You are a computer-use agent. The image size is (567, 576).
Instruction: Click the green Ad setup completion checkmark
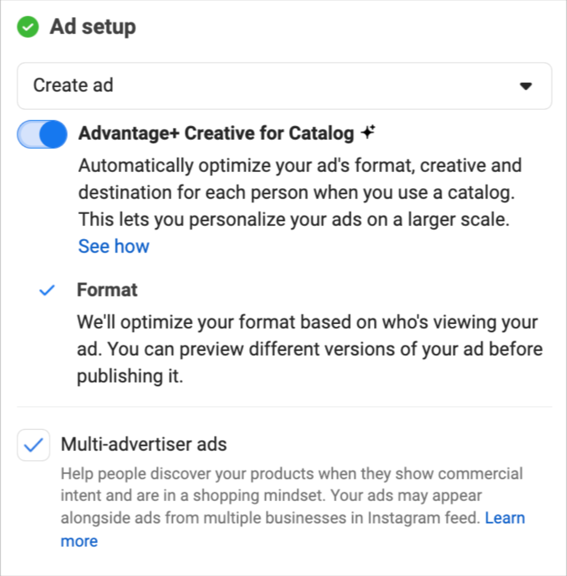coord(28,26)
